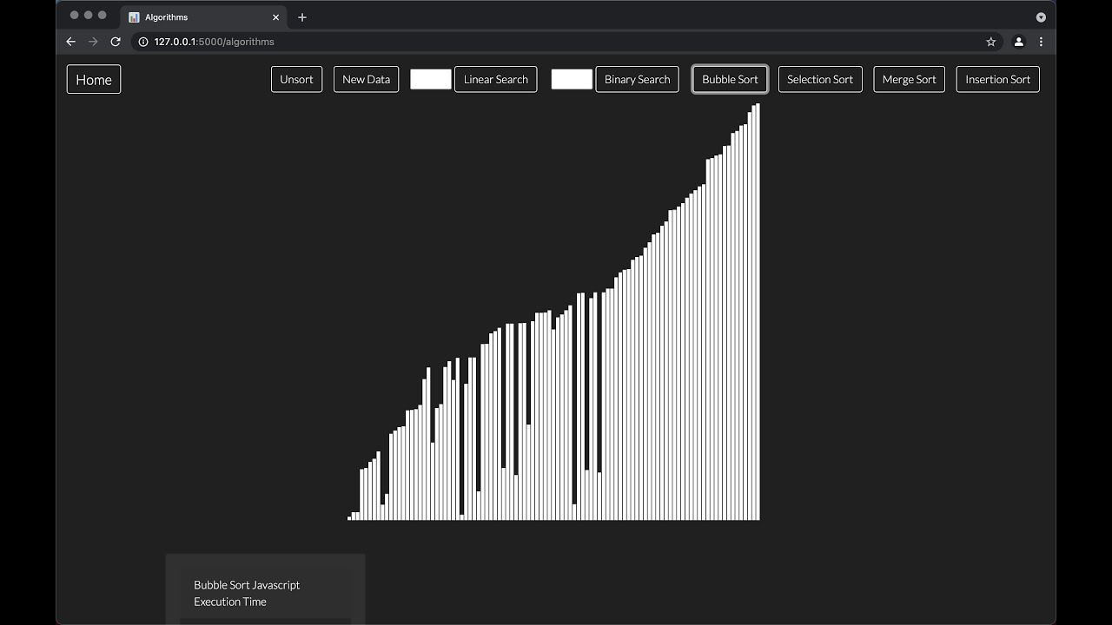Click the Bubble Sort Javascript Execution Time text
The image size is (1112, 625).
tap(247, 593)
